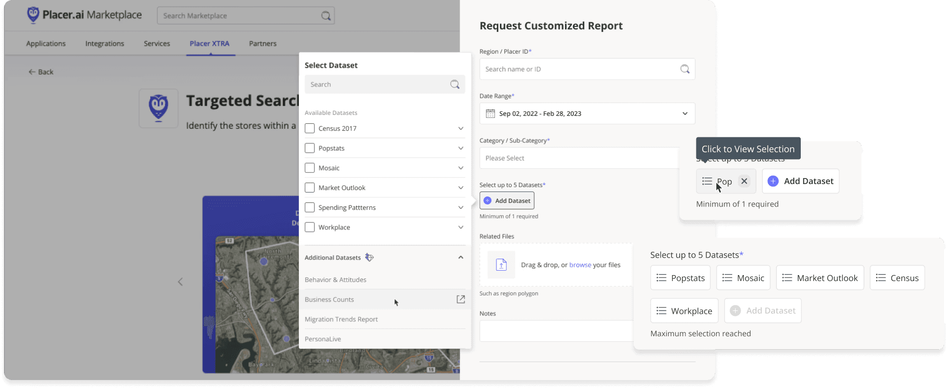Screen dimensions: 946x388
Task: Open Business Counts external link icon
Action: click(x=461, y=299)
